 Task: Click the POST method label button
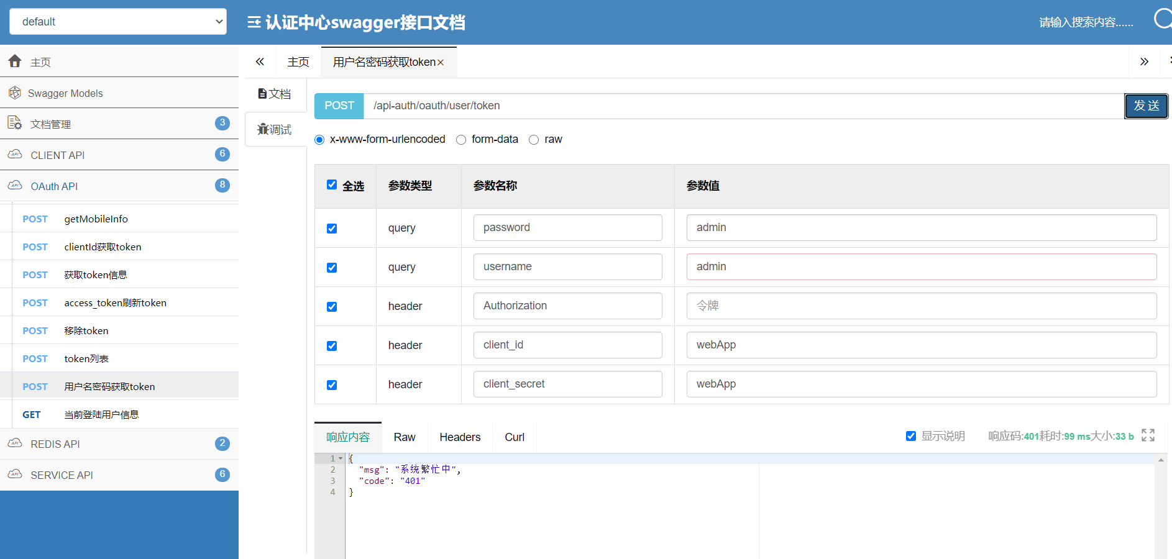pos(339,106)
